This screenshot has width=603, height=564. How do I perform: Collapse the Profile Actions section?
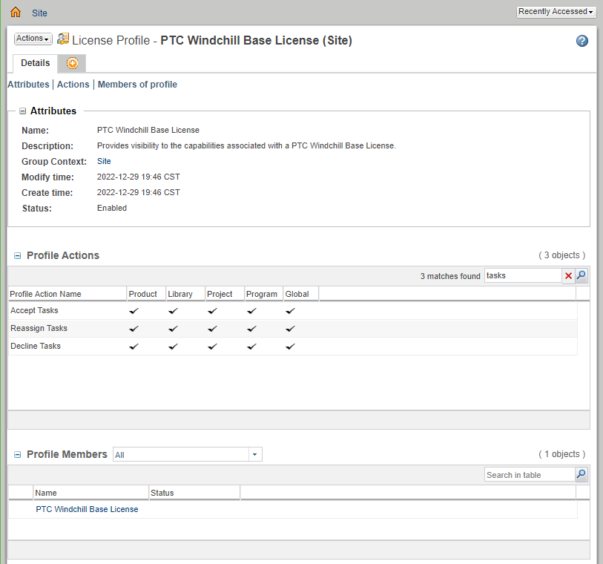(18, 256)
